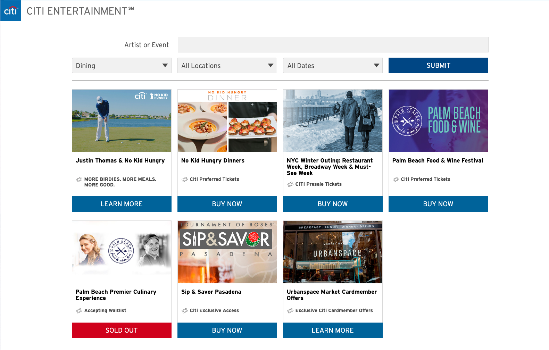Open the Dining category dropdown
The image size is (549, 350).
122,66
